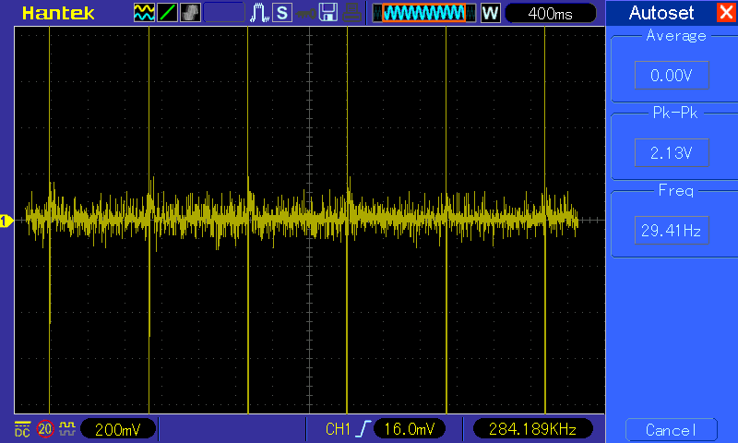Click the probe attenuation icon beside 20
The width and height of the screenshot is (738, 443).
(66, 428)
